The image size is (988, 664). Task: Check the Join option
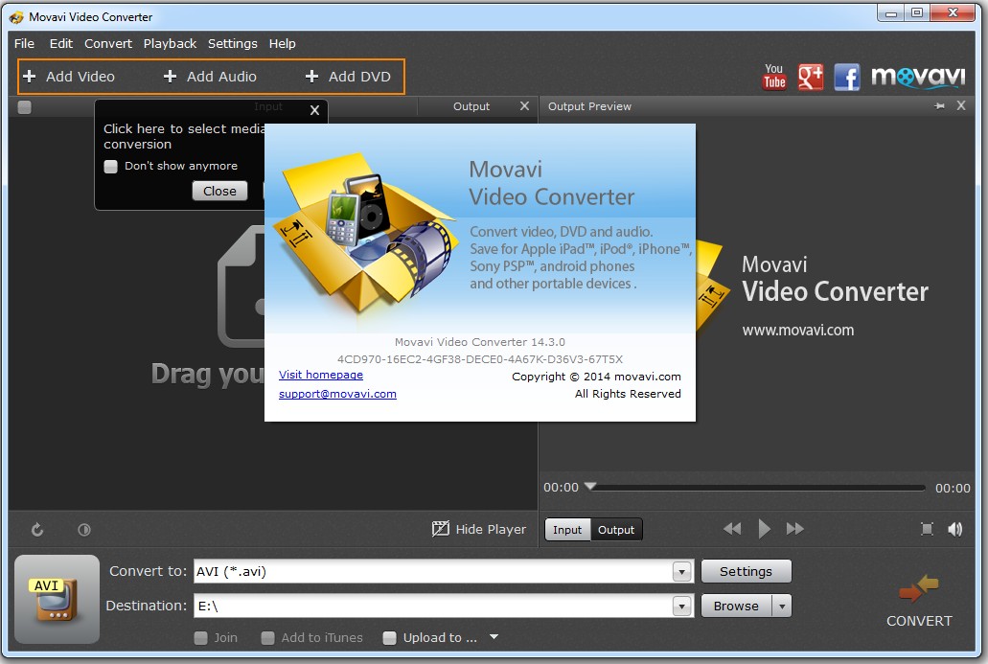(200, 637)
